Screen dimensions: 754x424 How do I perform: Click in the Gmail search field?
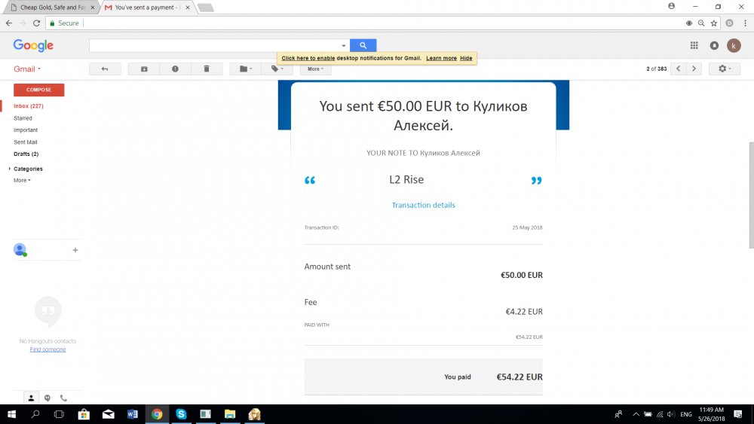pyautogui.click(x=215, y=46)
